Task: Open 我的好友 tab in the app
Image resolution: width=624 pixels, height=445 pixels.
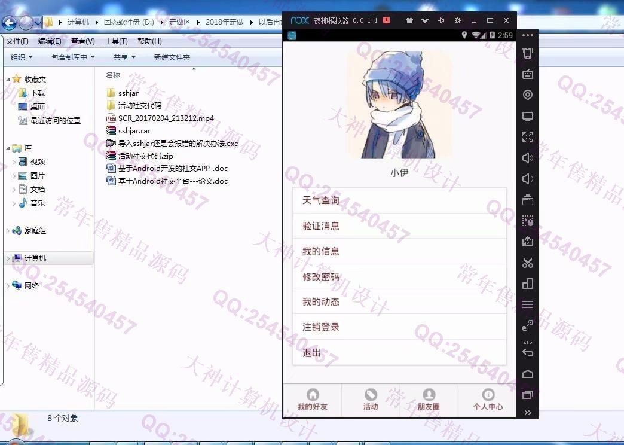Action: point(313,400)
